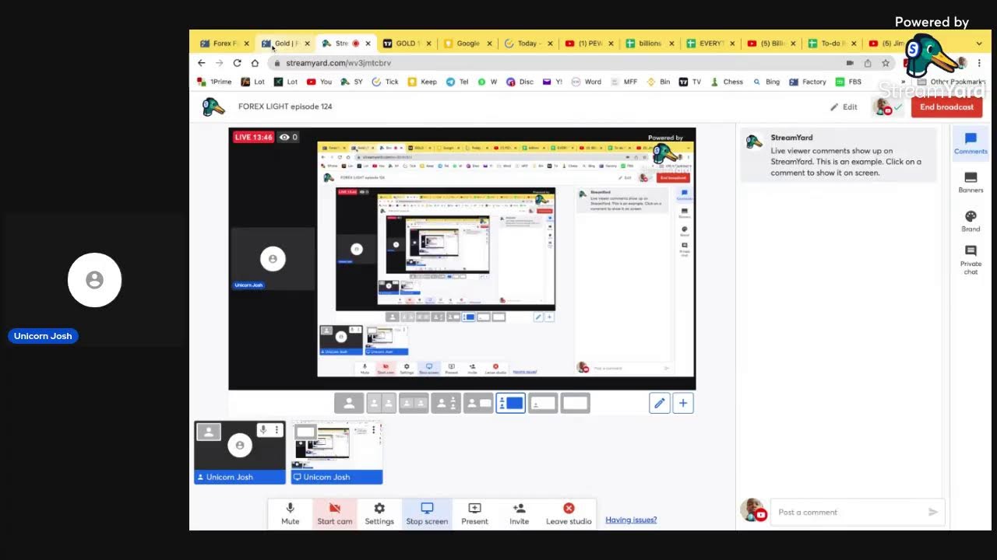This screenshot has width=997, height=560.
Task: Toggle mic icon on Unicorn Josh camera tile
Action: point(263,430)
